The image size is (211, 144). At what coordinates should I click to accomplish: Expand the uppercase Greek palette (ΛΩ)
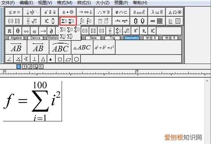click(x=175, y=12)
